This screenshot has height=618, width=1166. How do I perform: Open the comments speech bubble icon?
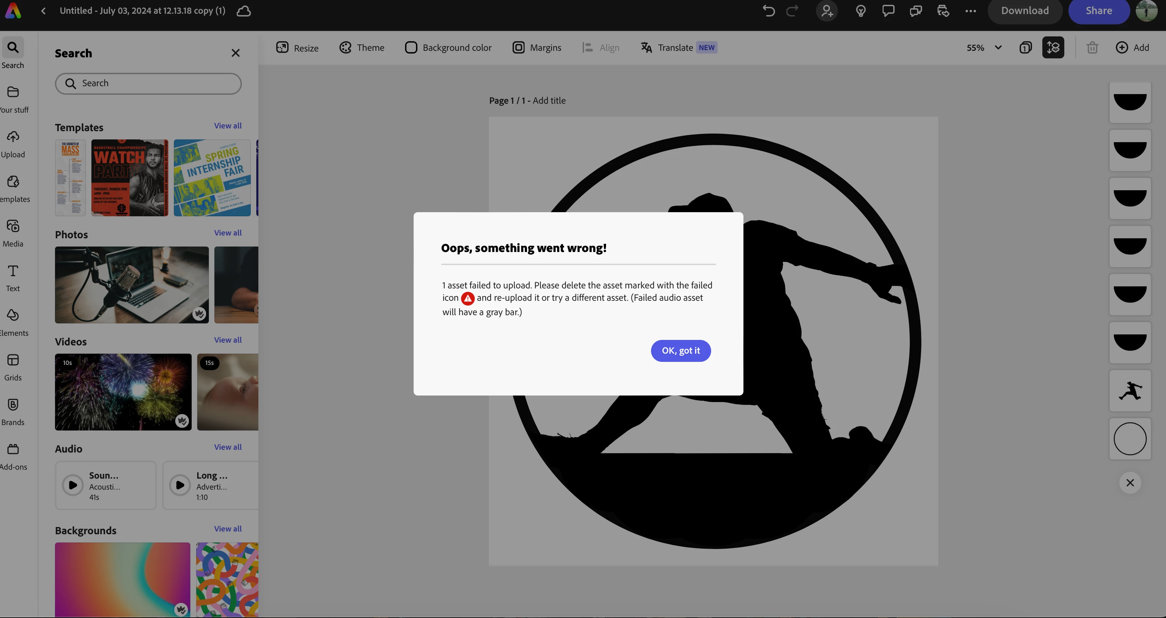[888, 11]
